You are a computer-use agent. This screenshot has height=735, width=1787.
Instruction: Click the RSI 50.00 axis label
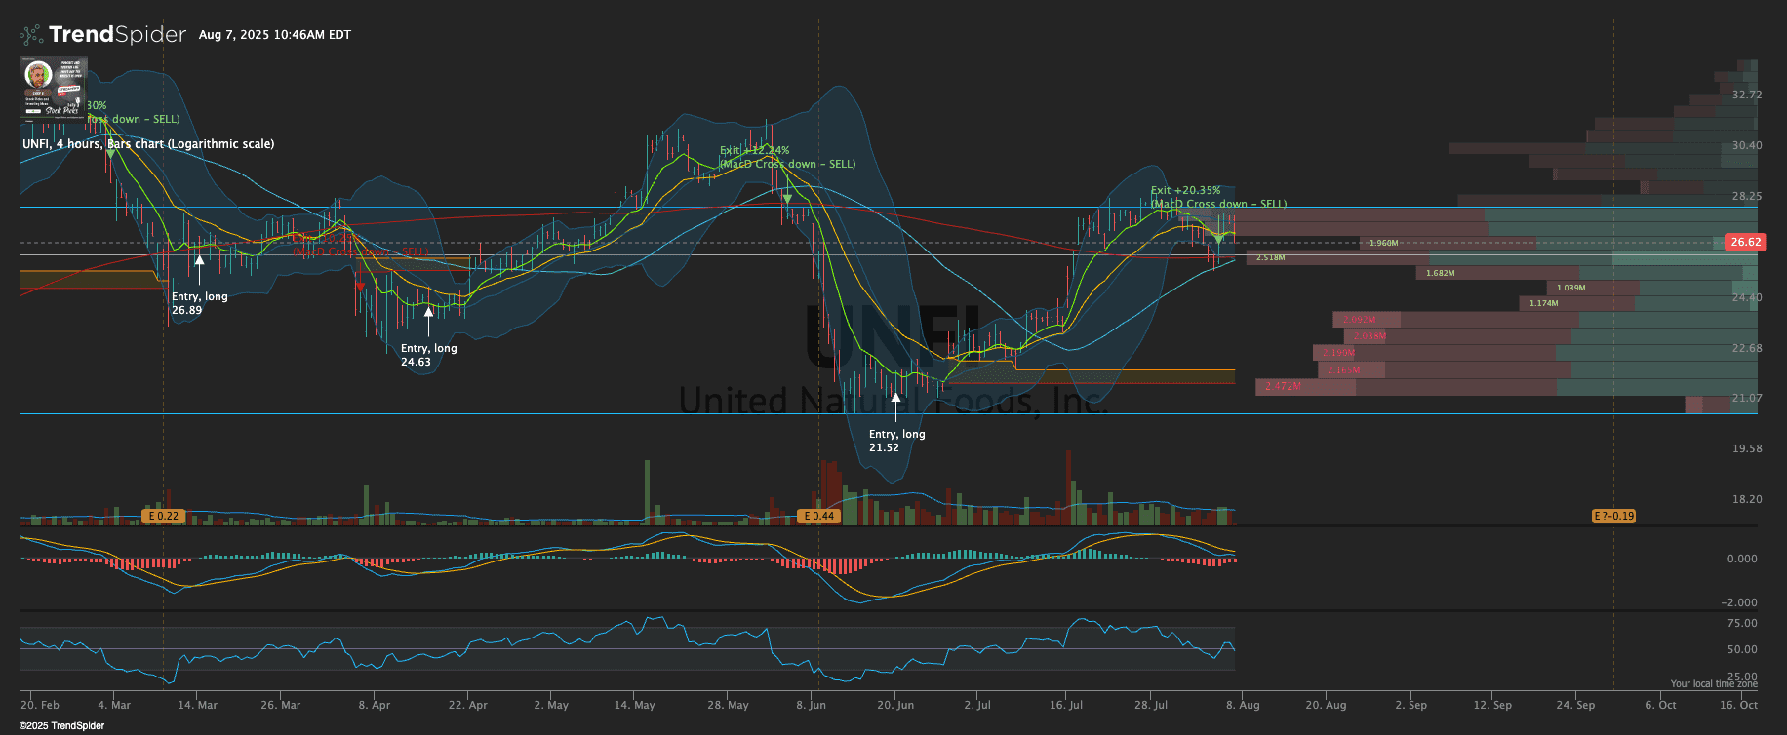[x=1742, y=649]
